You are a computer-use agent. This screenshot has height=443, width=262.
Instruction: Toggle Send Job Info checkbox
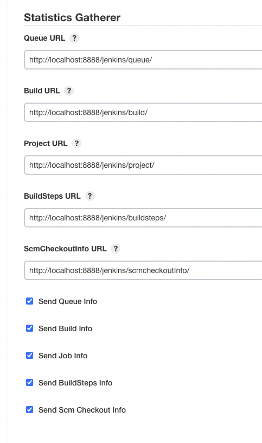pos(30,356)
